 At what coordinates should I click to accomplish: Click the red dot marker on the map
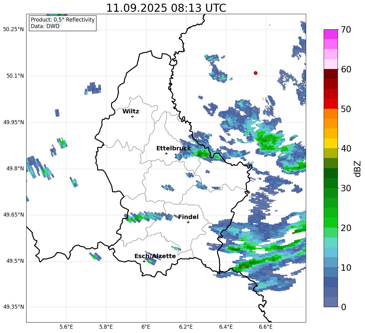pyautogui.click(x=255, y=73)
